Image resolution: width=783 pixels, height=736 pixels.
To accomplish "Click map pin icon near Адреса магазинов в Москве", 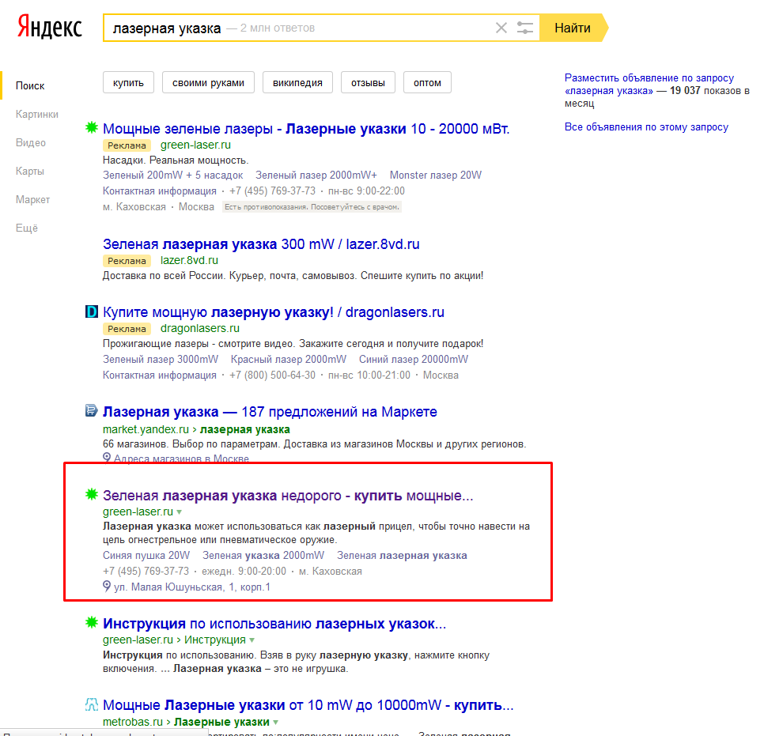I will pos(106,458).
